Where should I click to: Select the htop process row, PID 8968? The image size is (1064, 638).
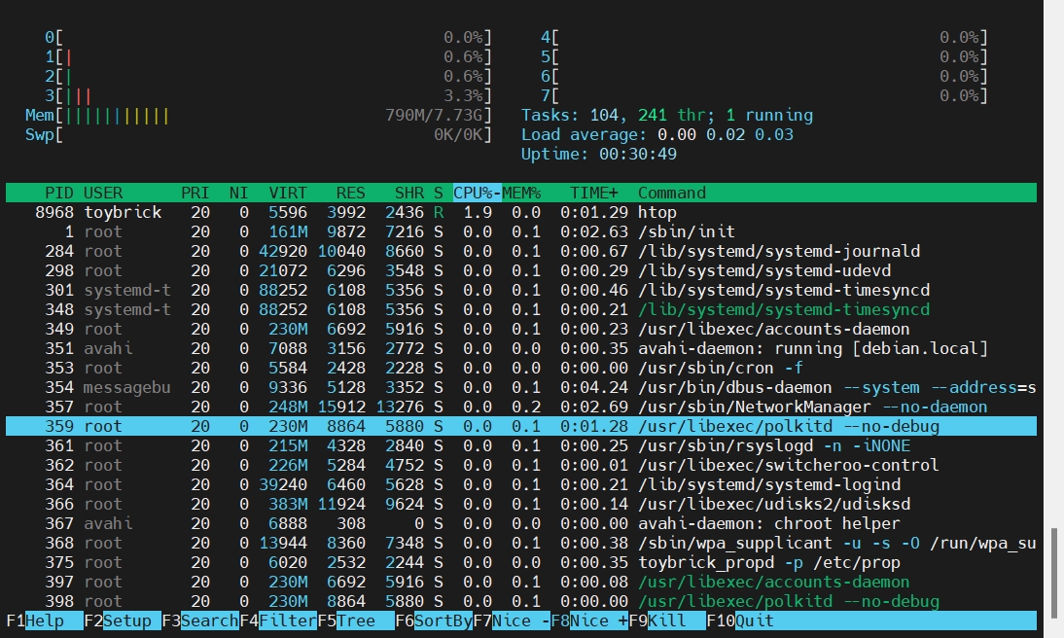pyautogui.click(x=521, y=212)
